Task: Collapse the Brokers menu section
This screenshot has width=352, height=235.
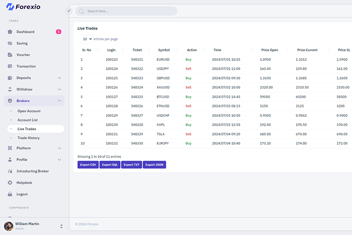Action: pyautogui.click(x=59, y=101)
